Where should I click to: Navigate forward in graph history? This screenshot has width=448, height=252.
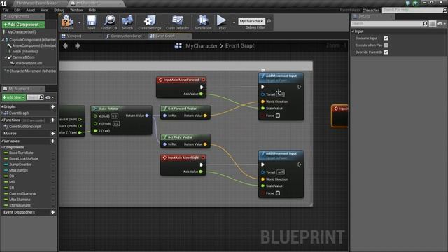click(x=78, y=45)
